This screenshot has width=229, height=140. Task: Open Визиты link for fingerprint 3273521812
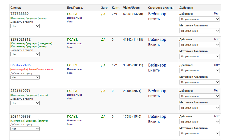point(154,45)
